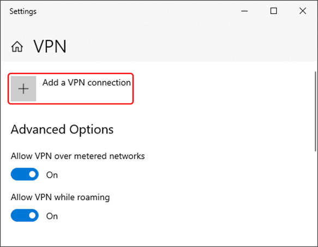Image resolution: width=318 pixels, height=247 pixels.
Task: Turn off Allow VPN while roaming switch
Action: (25, 215)
